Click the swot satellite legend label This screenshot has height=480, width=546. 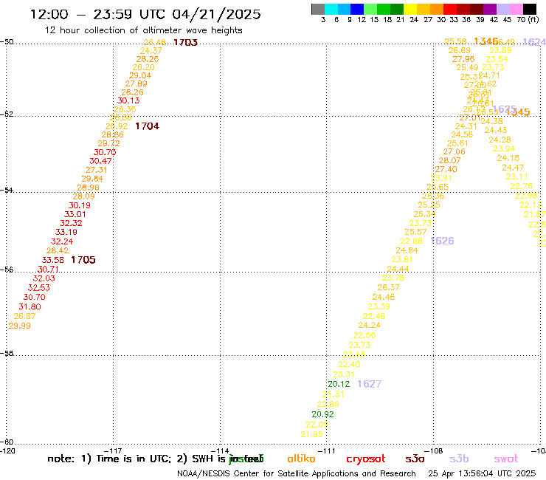pyautogui.click(x=506, y=459)
